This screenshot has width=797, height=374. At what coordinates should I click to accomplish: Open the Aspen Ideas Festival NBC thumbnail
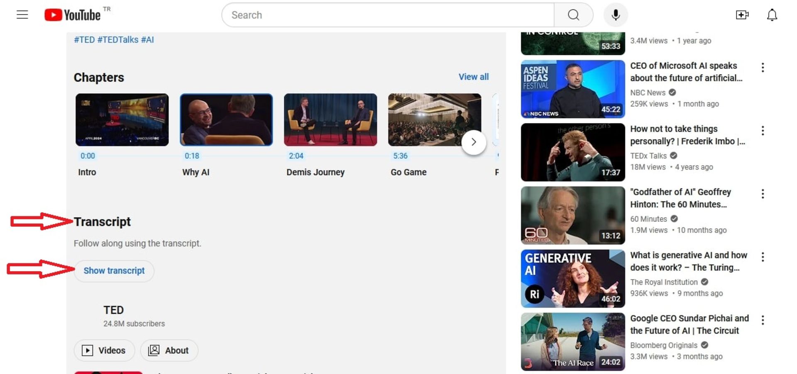[x=573, y=89]
